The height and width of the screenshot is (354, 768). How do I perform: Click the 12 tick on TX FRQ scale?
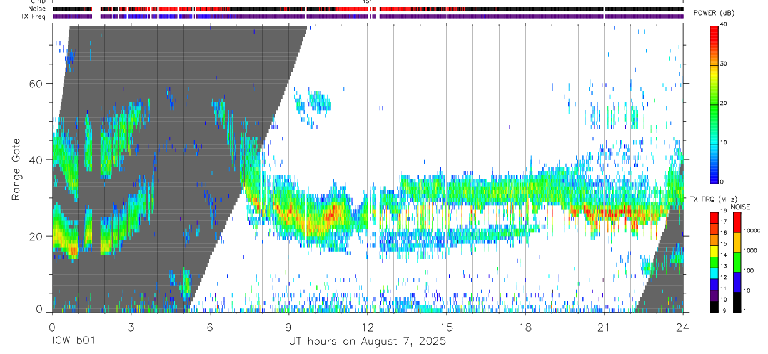[722, 277]
